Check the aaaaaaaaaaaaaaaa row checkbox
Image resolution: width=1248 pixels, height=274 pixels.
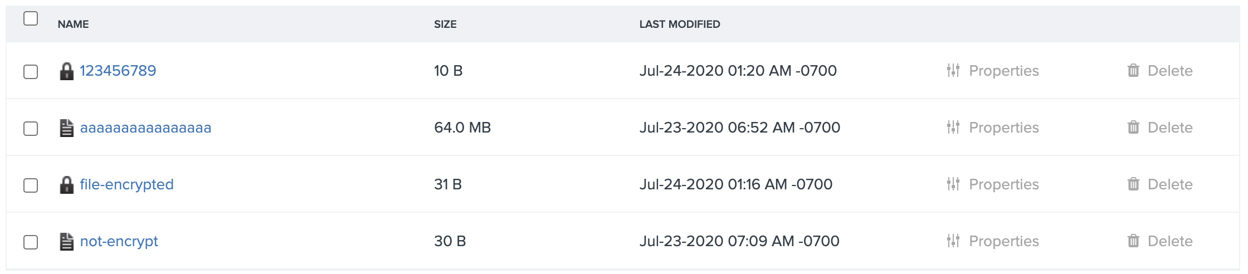pyautogui.click(x=31, y=129)
